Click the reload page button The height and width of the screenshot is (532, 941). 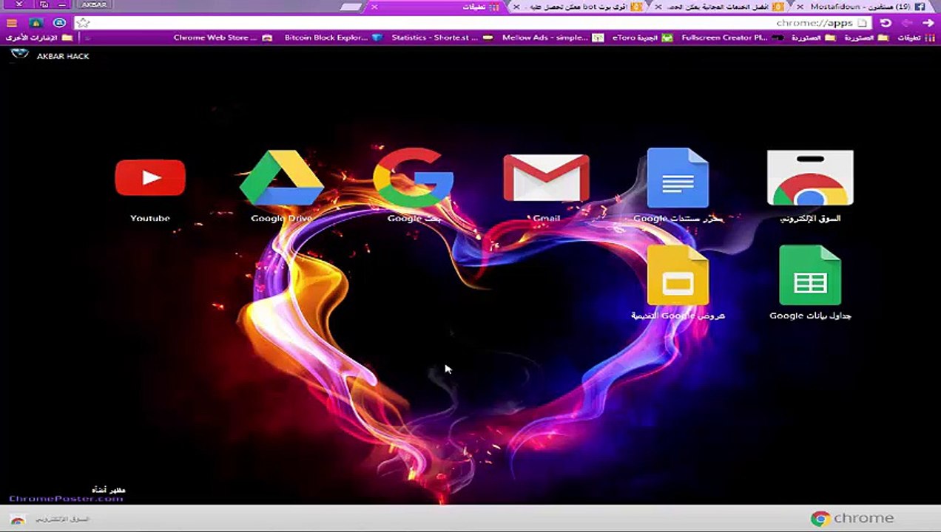(886, 23)
